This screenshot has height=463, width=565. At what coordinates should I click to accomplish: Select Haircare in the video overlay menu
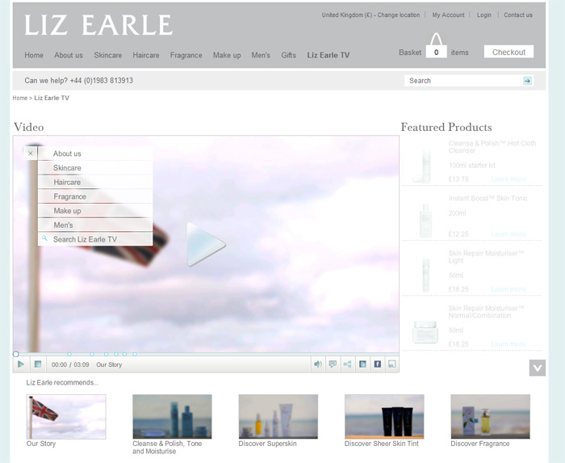[95, 182]
